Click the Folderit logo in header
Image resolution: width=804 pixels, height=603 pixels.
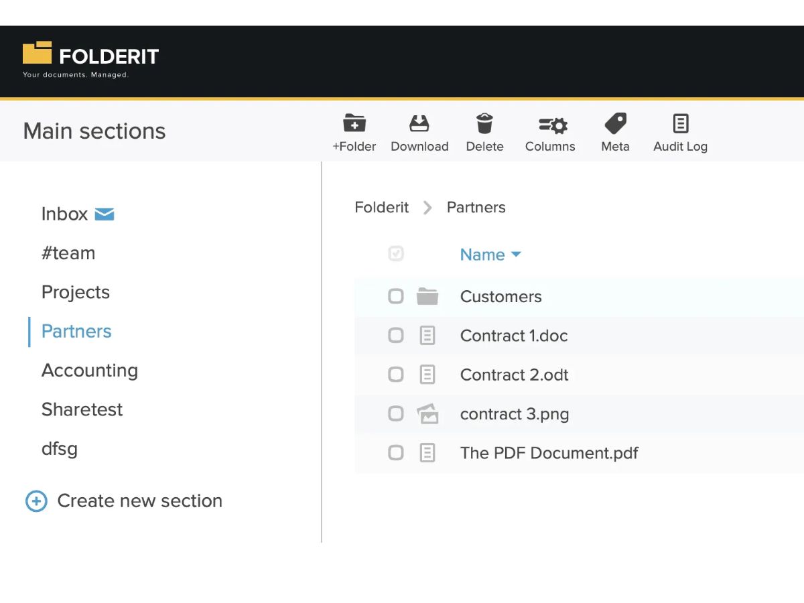[90, 60]
